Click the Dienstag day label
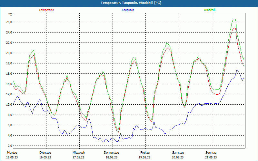258x161 pixels. [x=45, y=153]
